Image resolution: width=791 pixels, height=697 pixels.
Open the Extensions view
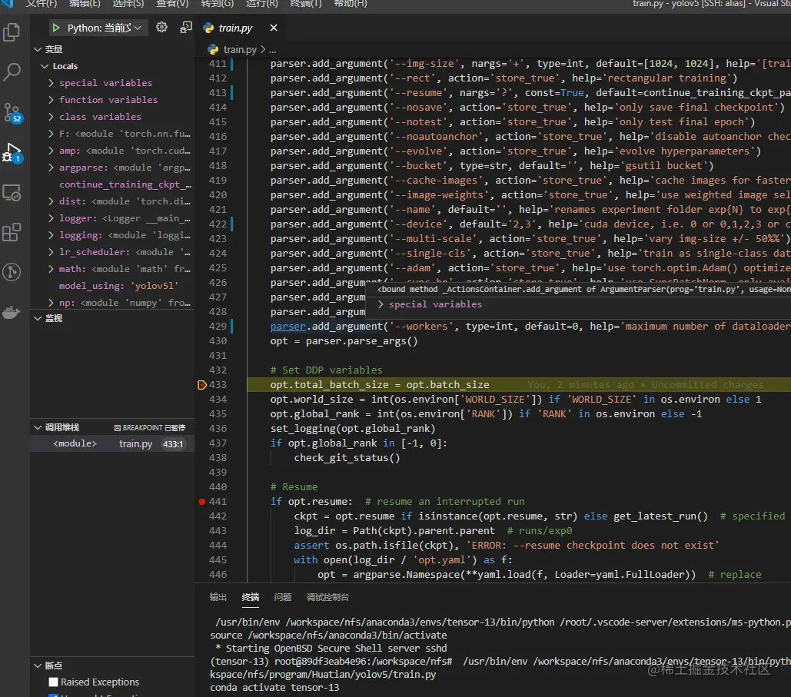[12, 232]
